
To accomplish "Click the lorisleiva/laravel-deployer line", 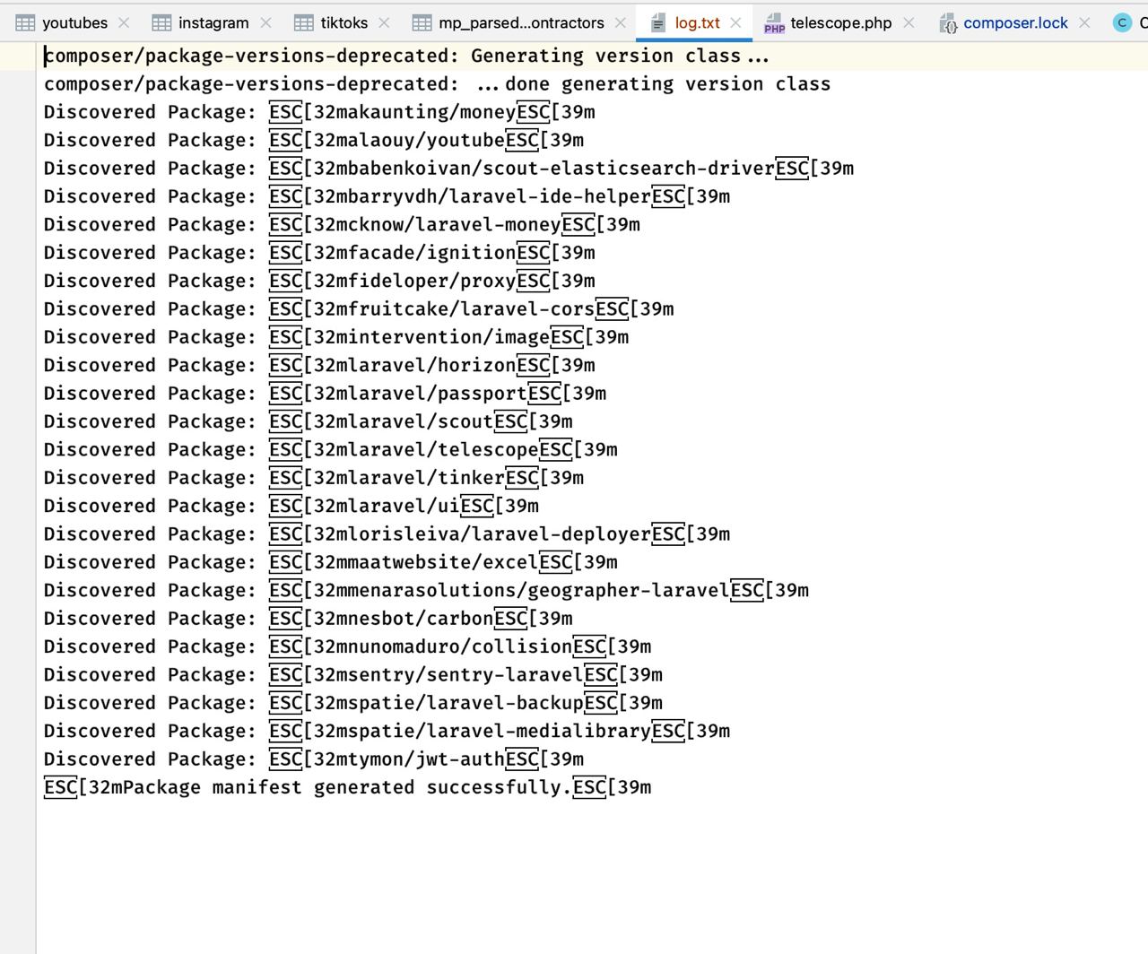I will coord(387,534).
